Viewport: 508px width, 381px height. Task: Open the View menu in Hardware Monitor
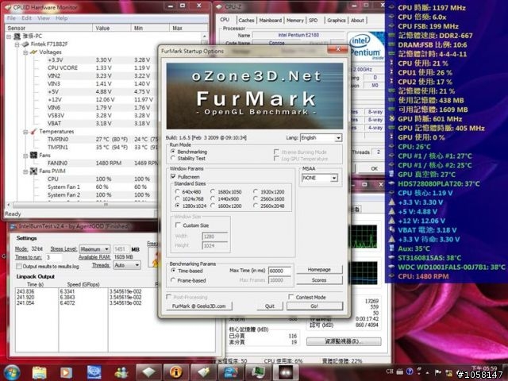(43, 18)
